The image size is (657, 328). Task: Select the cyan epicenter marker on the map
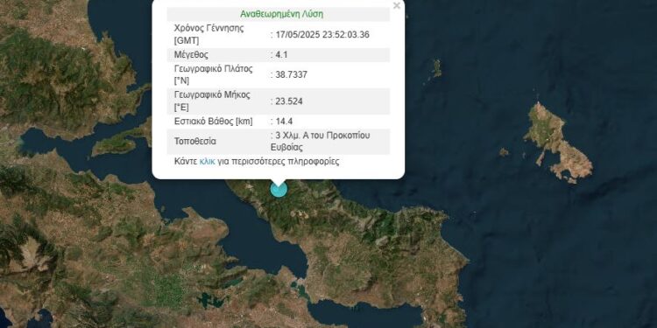point(279,189)
